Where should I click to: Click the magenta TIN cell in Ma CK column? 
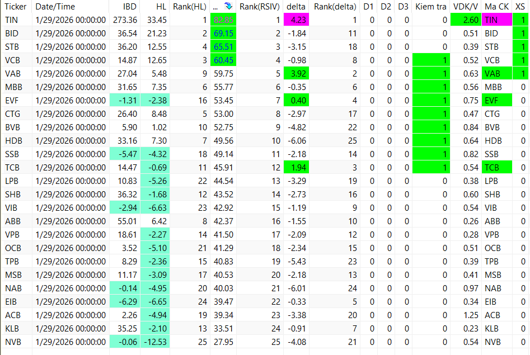click(497, 20)
